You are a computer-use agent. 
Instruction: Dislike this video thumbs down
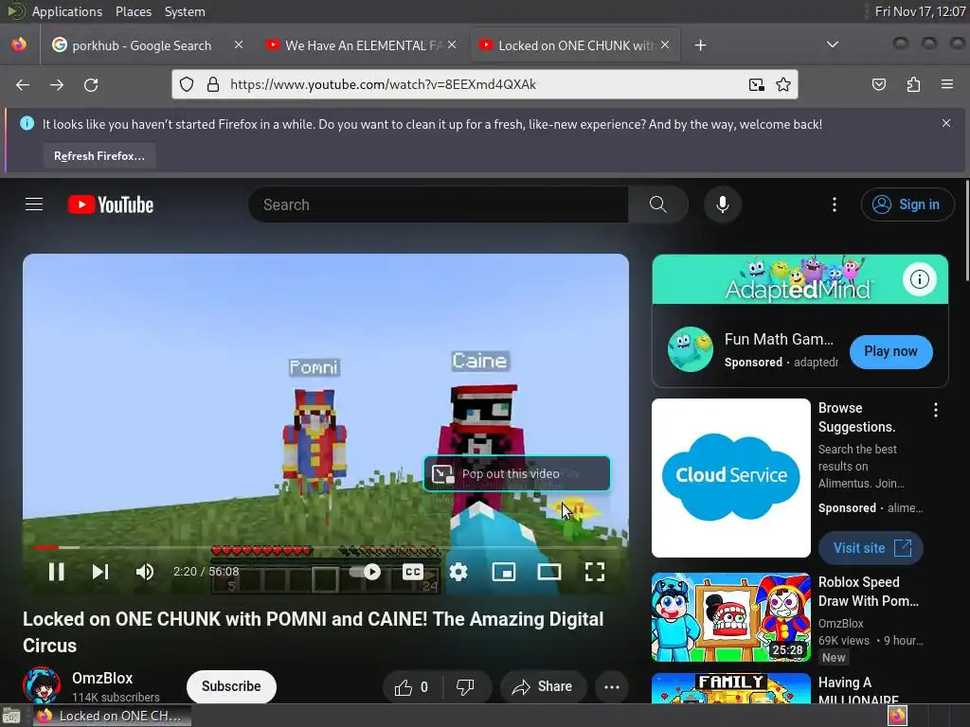pyautogui.click(x=465, y=687)
